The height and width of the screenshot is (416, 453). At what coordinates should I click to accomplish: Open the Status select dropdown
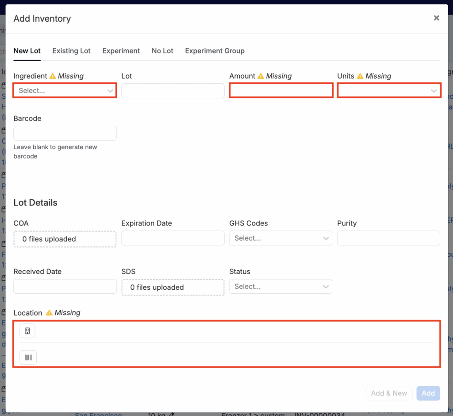[280, 287]
